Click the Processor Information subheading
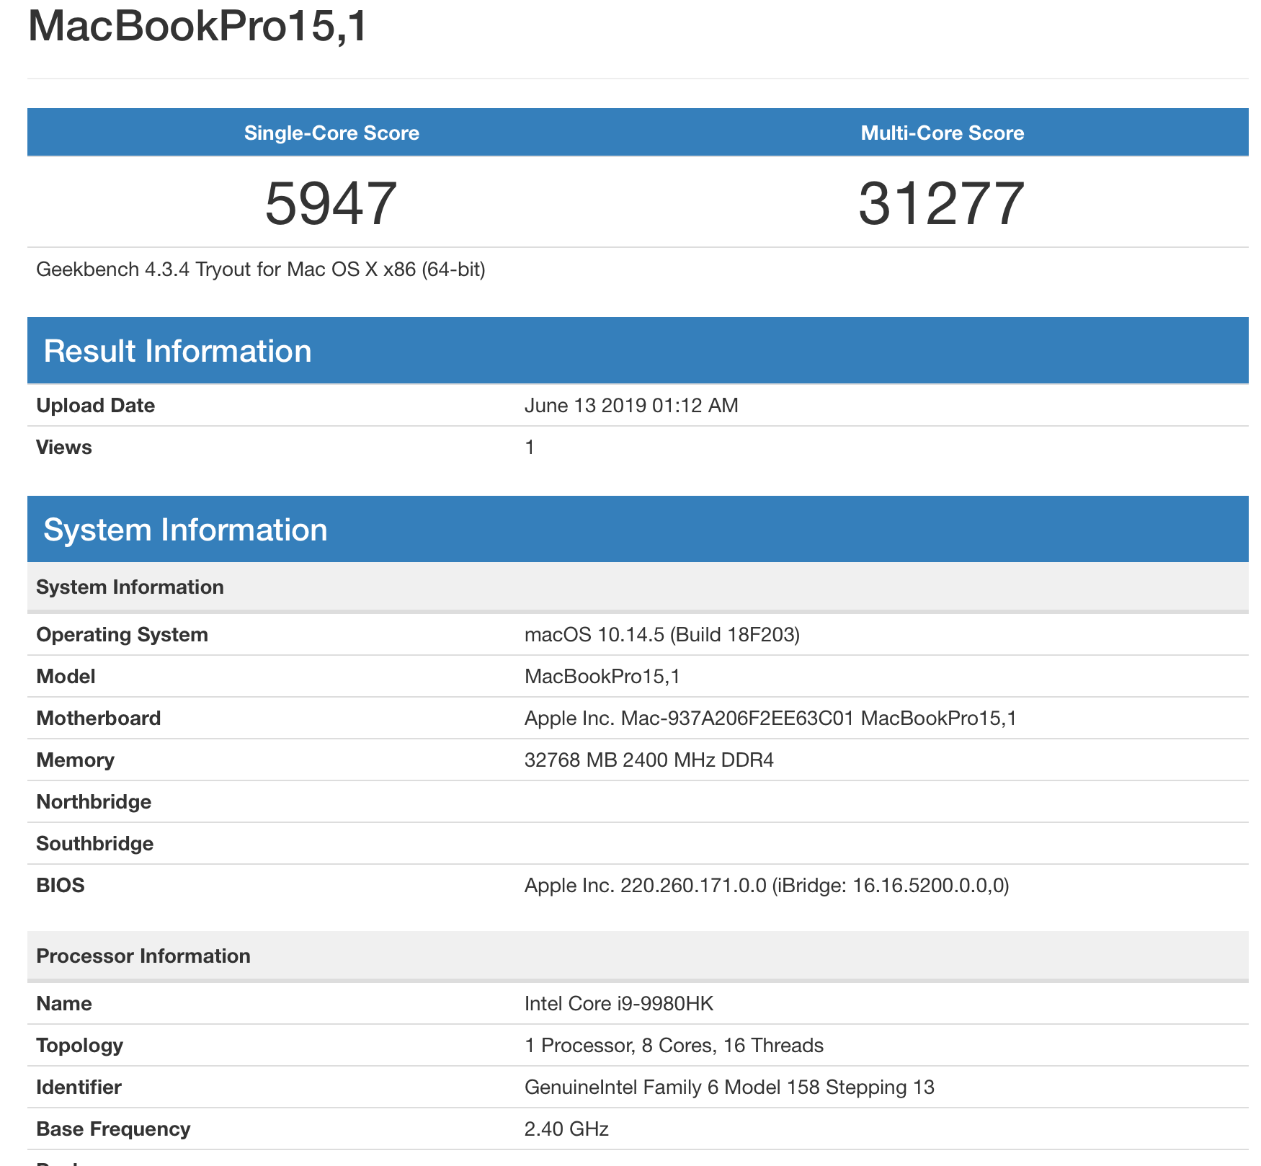1261x1166 pixels. (143, 956)
